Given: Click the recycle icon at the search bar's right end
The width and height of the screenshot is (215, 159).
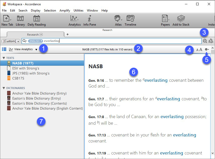Looking at the screenshot, I should pos(211,41).
